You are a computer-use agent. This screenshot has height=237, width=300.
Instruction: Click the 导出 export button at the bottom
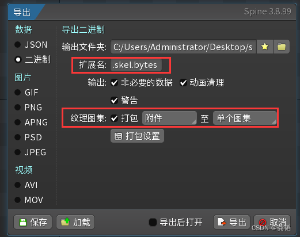[x=231, y=222]
